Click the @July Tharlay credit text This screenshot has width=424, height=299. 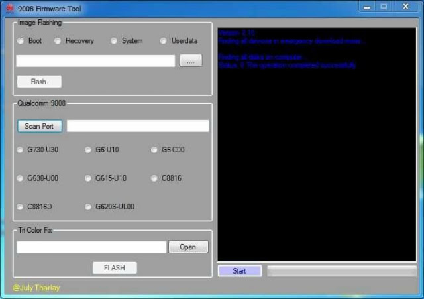coord(36,288)
